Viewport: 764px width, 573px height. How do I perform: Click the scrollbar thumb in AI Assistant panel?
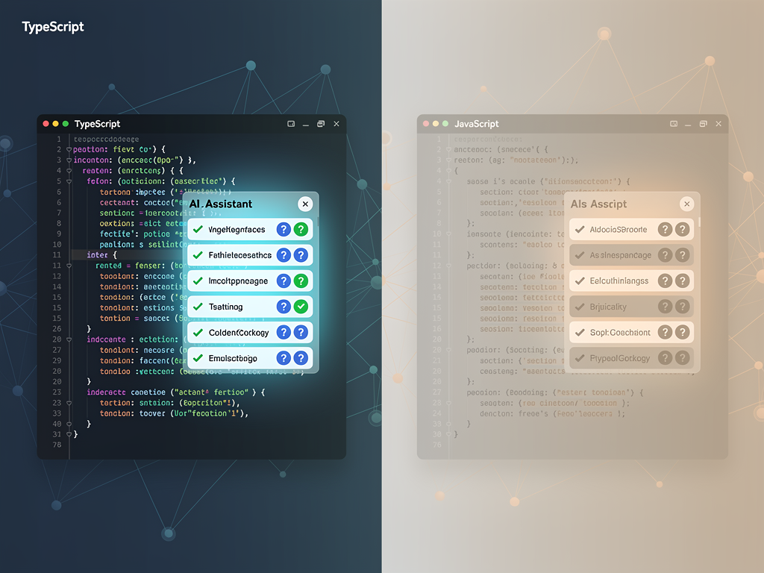point(318,222)
